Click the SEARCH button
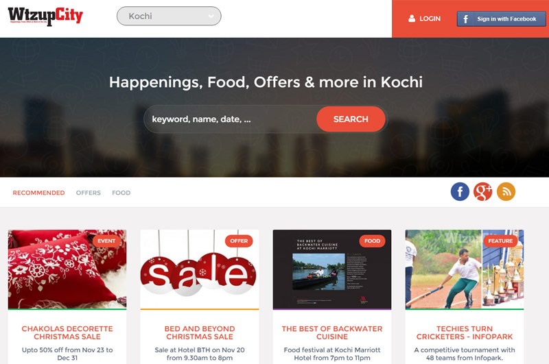Screen dimensions: 549x364 click(351, 119)
